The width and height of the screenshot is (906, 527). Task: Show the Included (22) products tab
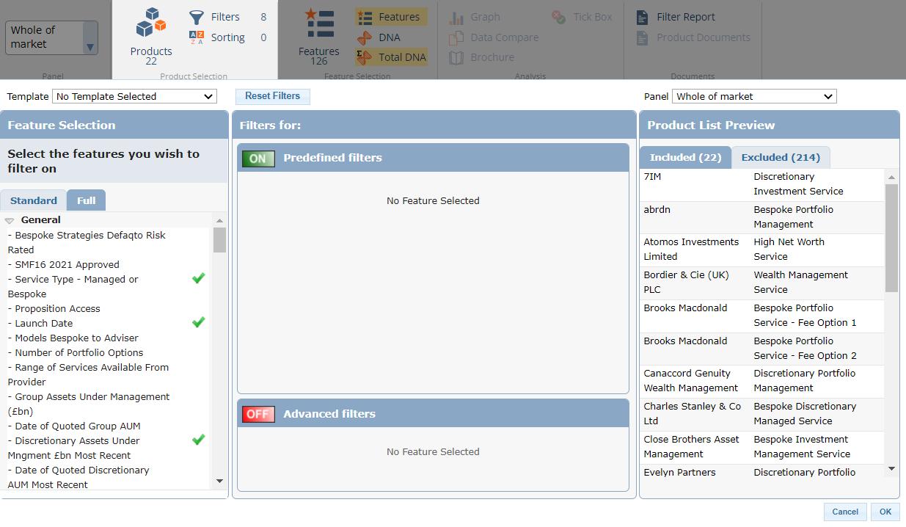[686, 157]
